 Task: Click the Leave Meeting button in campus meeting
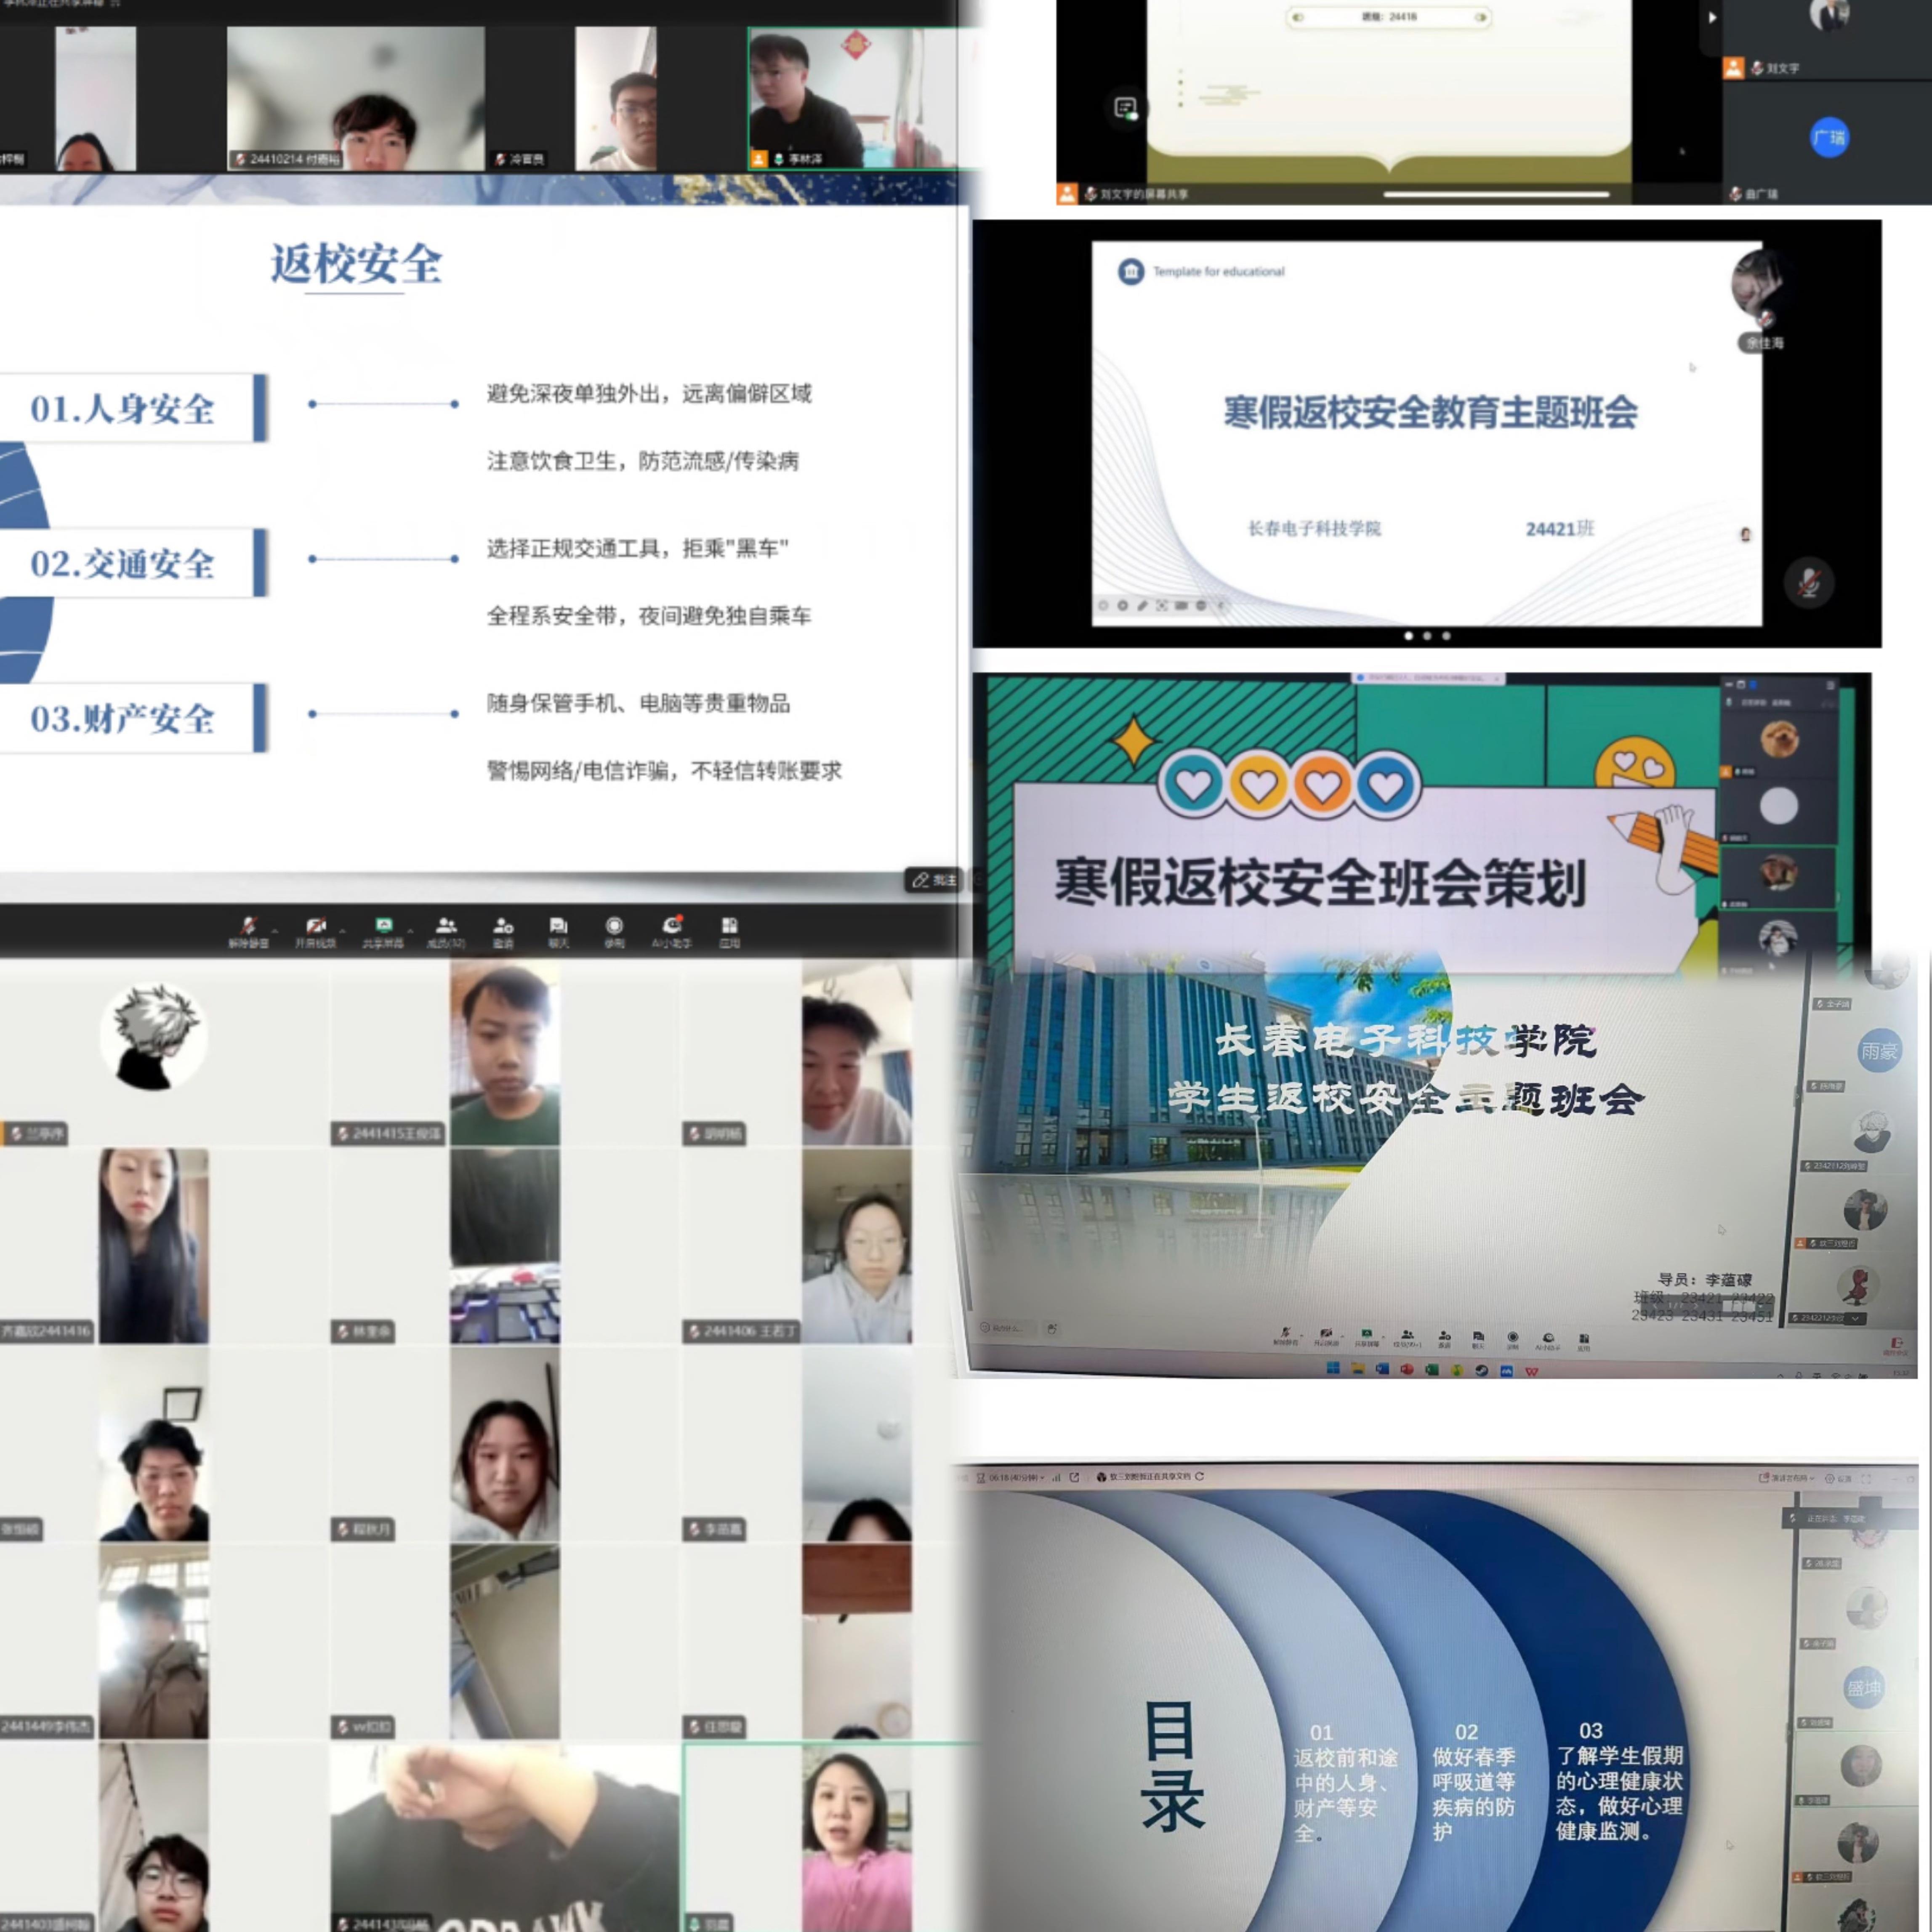click(x=1897, y=1345)
